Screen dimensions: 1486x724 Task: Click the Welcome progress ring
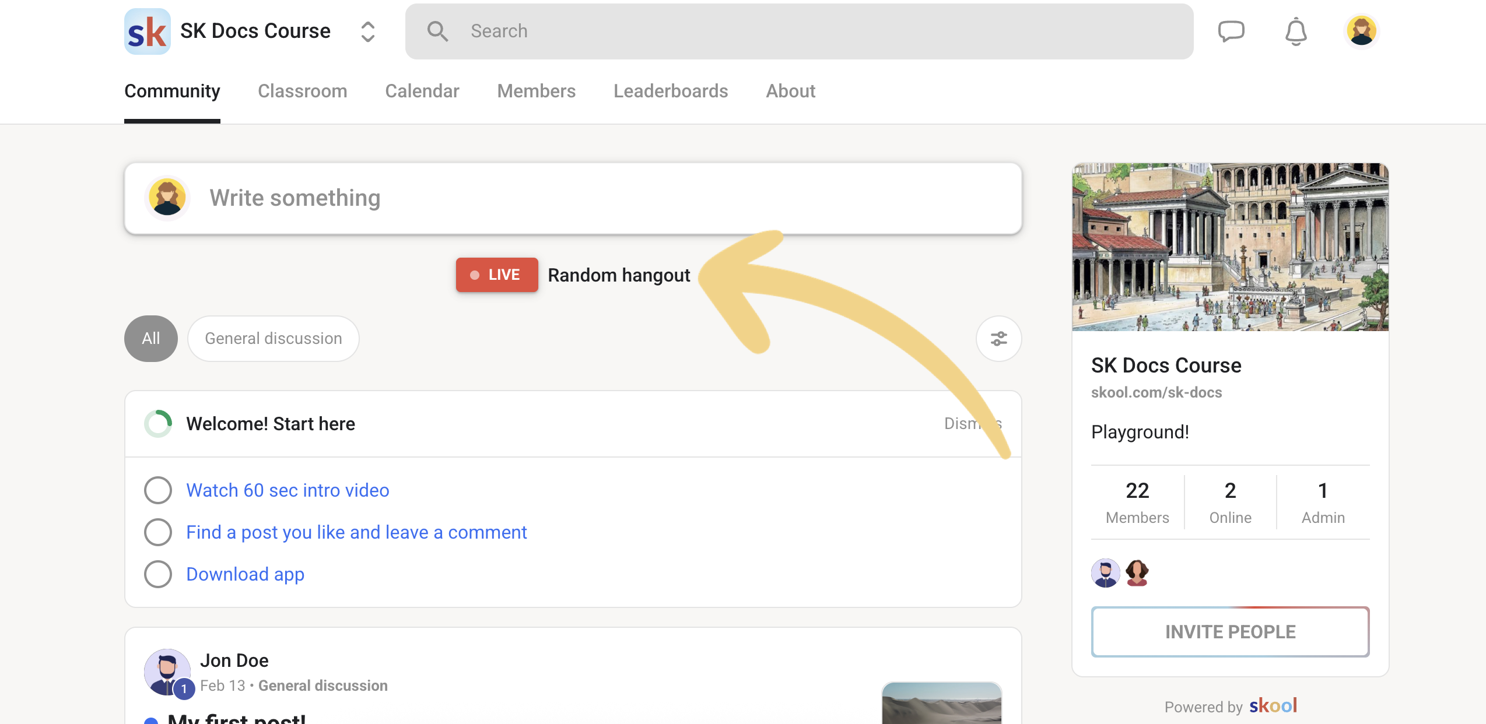coord(158,424)
